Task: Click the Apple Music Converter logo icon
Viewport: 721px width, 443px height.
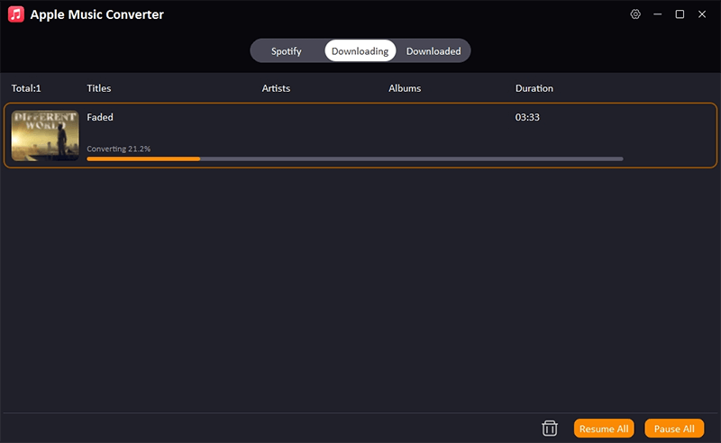Action: click(x=15, y=15)
